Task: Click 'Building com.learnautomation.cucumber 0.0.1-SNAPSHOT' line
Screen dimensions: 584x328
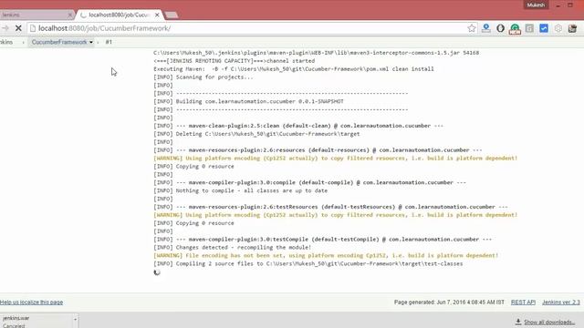Action: coord(248,101)
